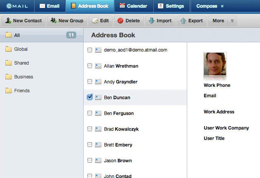
Task: Click the Email label in contact details
Action: [210, 96]
